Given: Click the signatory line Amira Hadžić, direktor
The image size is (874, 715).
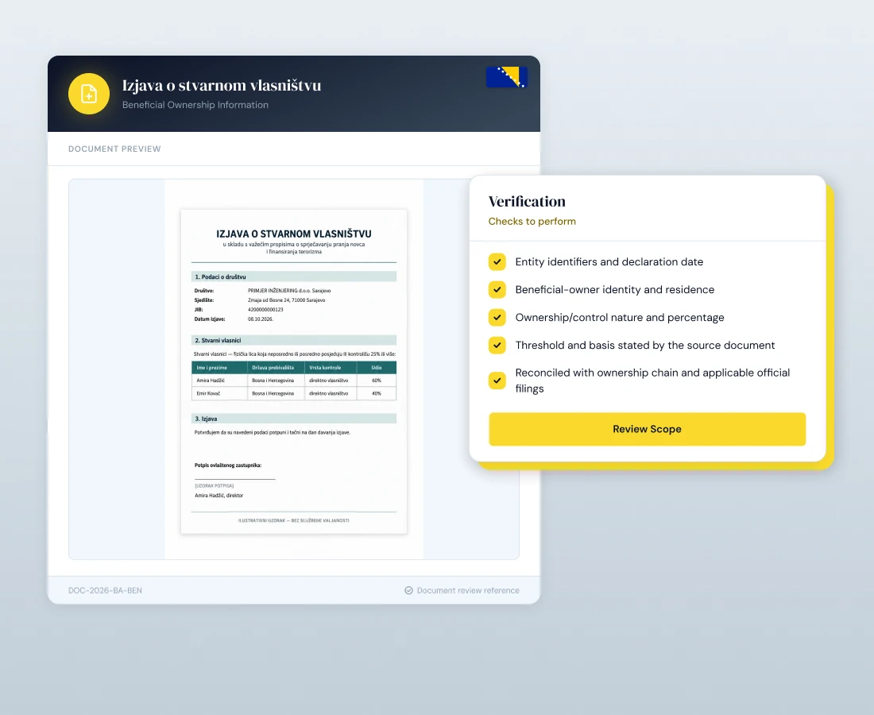Looking at the screenshot, I should 218,496.
